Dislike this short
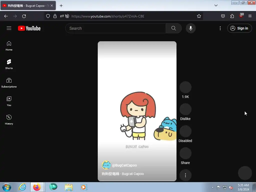 (185, 109)
